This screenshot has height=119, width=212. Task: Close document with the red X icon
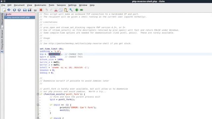(x=41, y=10)
